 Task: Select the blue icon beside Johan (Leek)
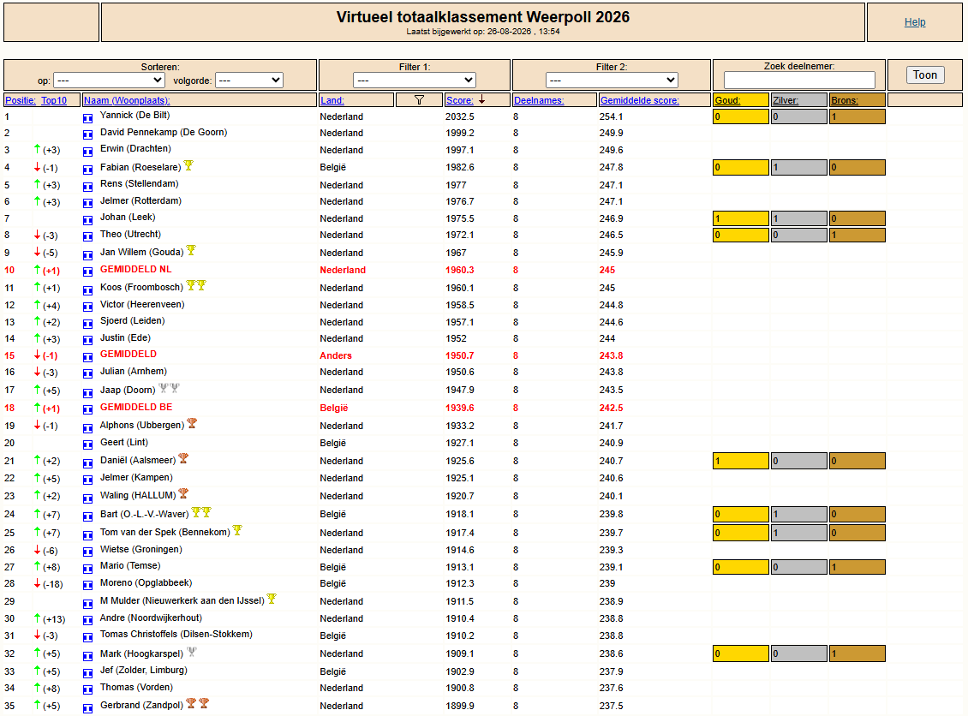(x=87, y=220)
